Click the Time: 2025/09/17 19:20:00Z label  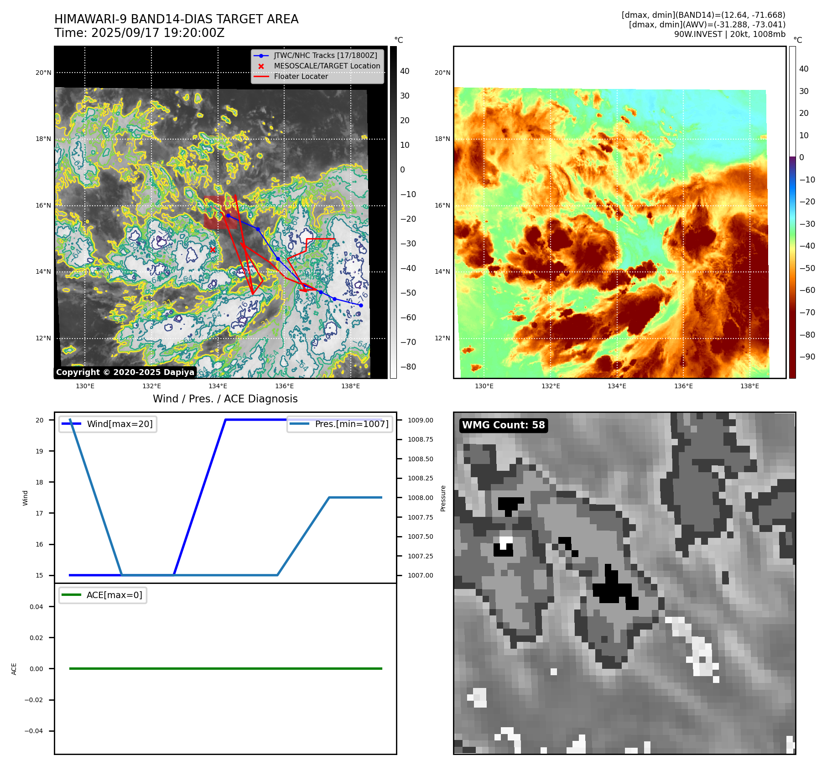point(140,33)
